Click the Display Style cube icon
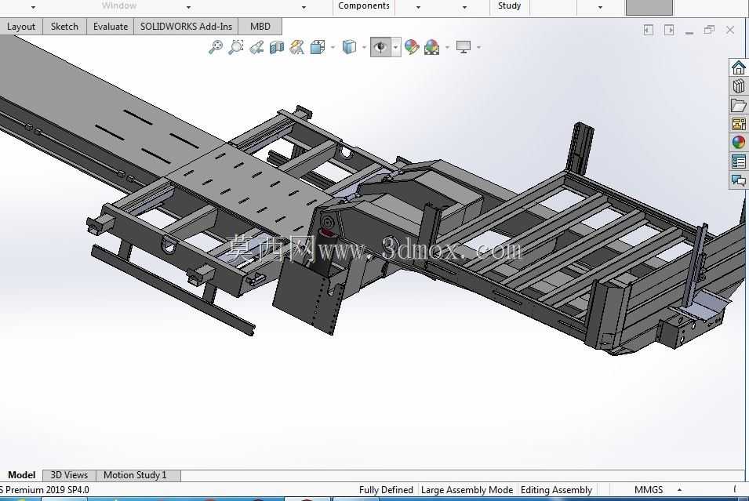 coord(350,47)
